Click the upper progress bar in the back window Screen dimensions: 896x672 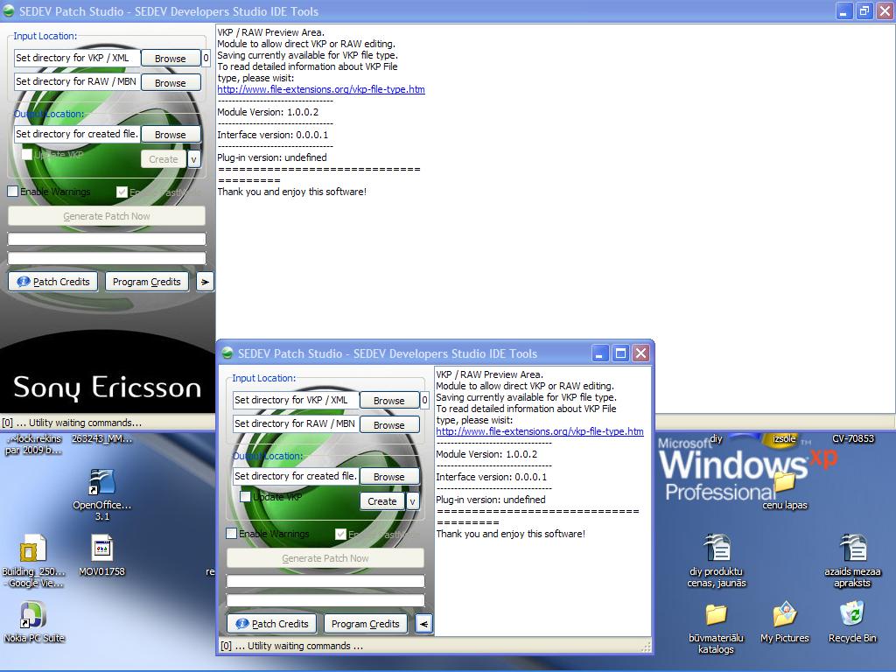[107, 239]
